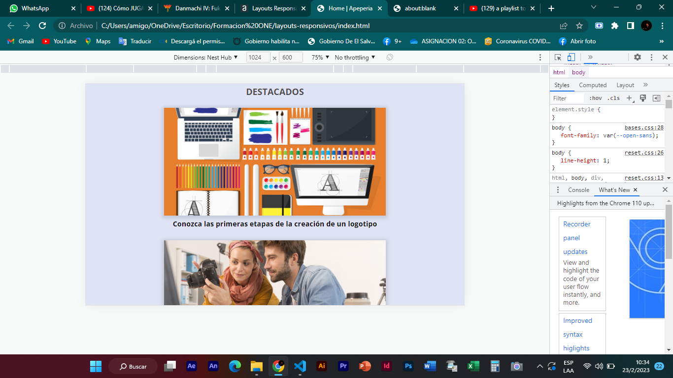Viewport: 673px width, 378px height.
Task: Show hidden bookmarks chevron
Action: tap(662, 41)
